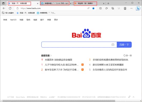
Task: Open the 视频 link in the top nav
Action: point(35,20)
